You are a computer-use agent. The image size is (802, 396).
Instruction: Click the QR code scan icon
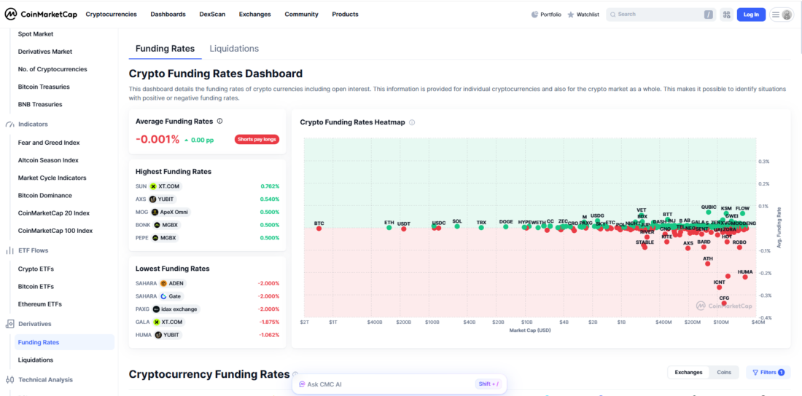click(x=725, y=15)
